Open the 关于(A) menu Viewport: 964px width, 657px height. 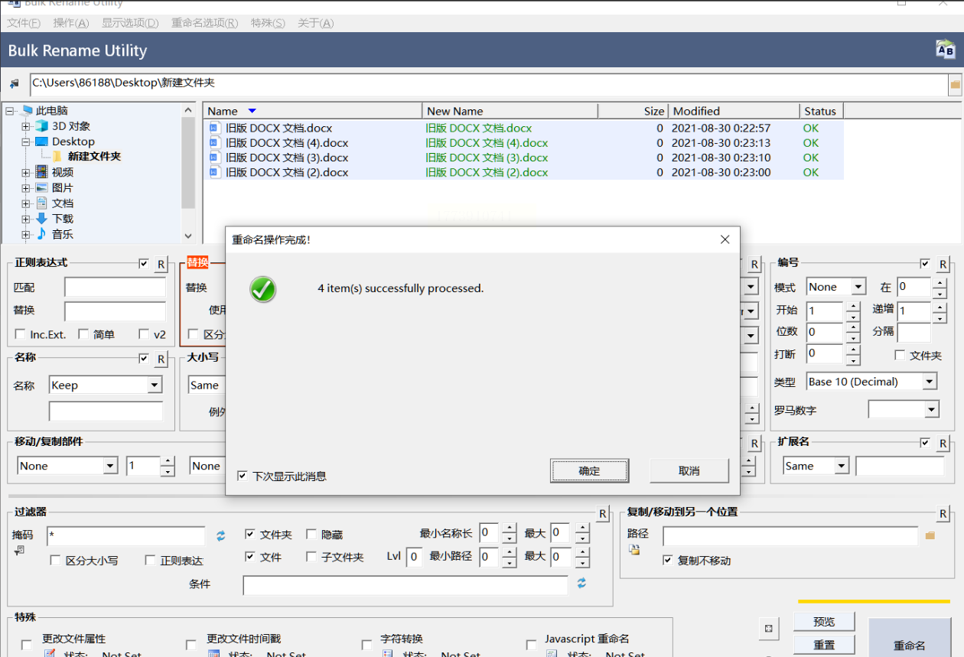[316, 23]
